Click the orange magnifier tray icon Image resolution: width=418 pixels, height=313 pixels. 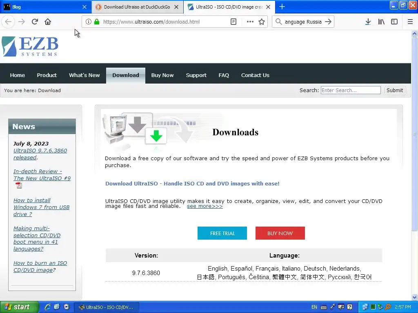click(388, 307)
